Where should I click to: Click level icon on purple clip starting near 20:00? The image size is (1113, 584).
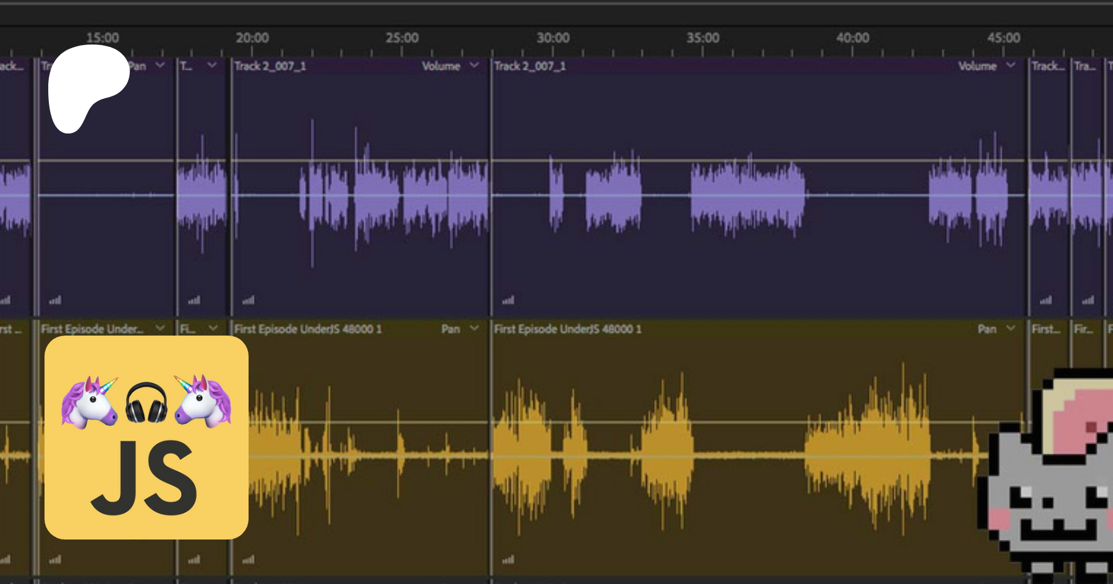[x=249, y=300]
